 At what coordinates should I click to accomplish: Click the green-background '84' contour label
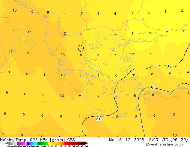click(169, 67)
